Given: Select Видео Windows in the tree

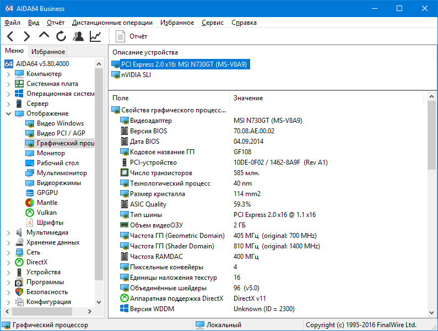Looking at the screenshot, I should pos(61,123).
